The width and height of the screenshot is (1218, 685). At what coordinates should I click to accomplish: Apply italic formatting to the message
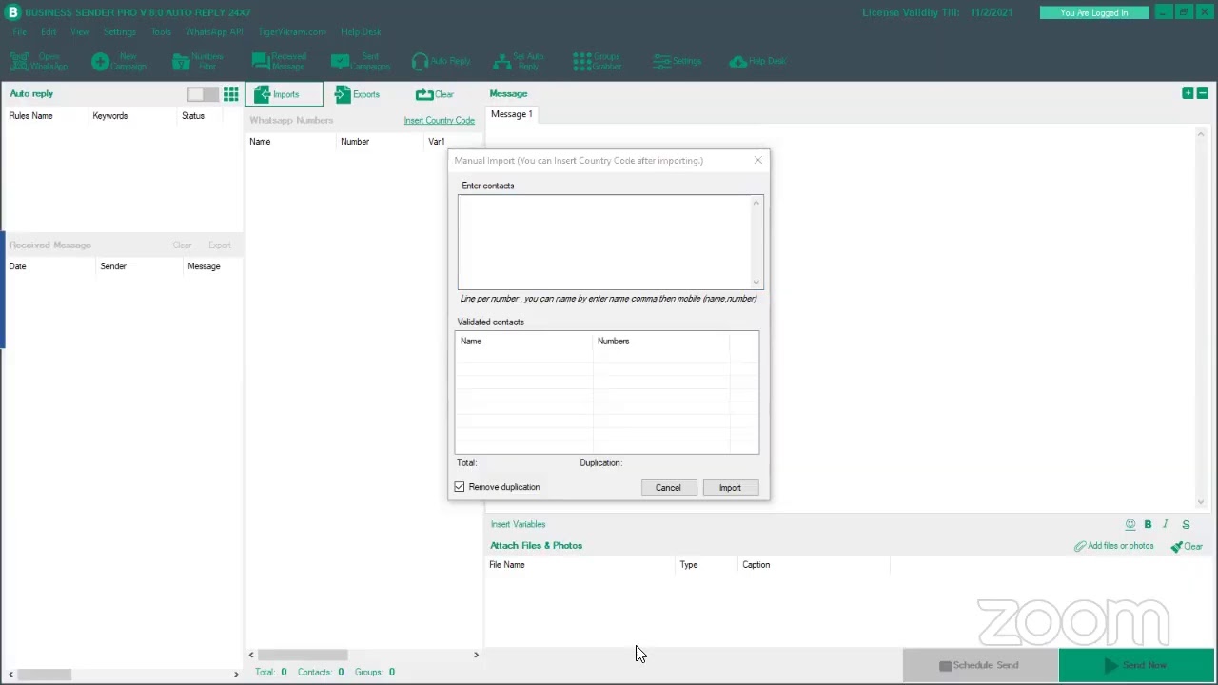pos(1166,524)
